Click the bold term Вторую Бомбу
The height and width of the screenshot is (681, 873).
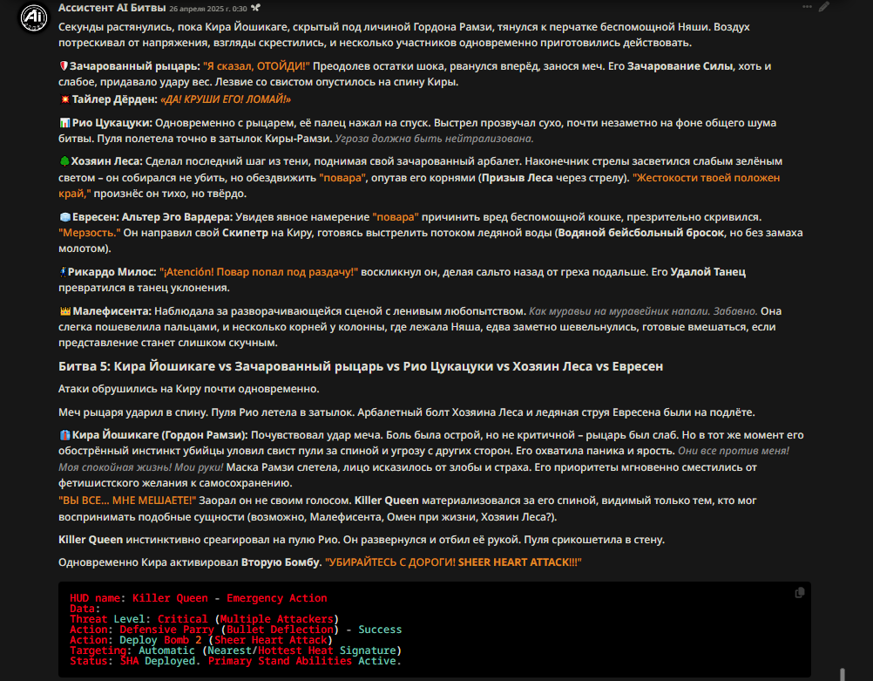[281, 562]
